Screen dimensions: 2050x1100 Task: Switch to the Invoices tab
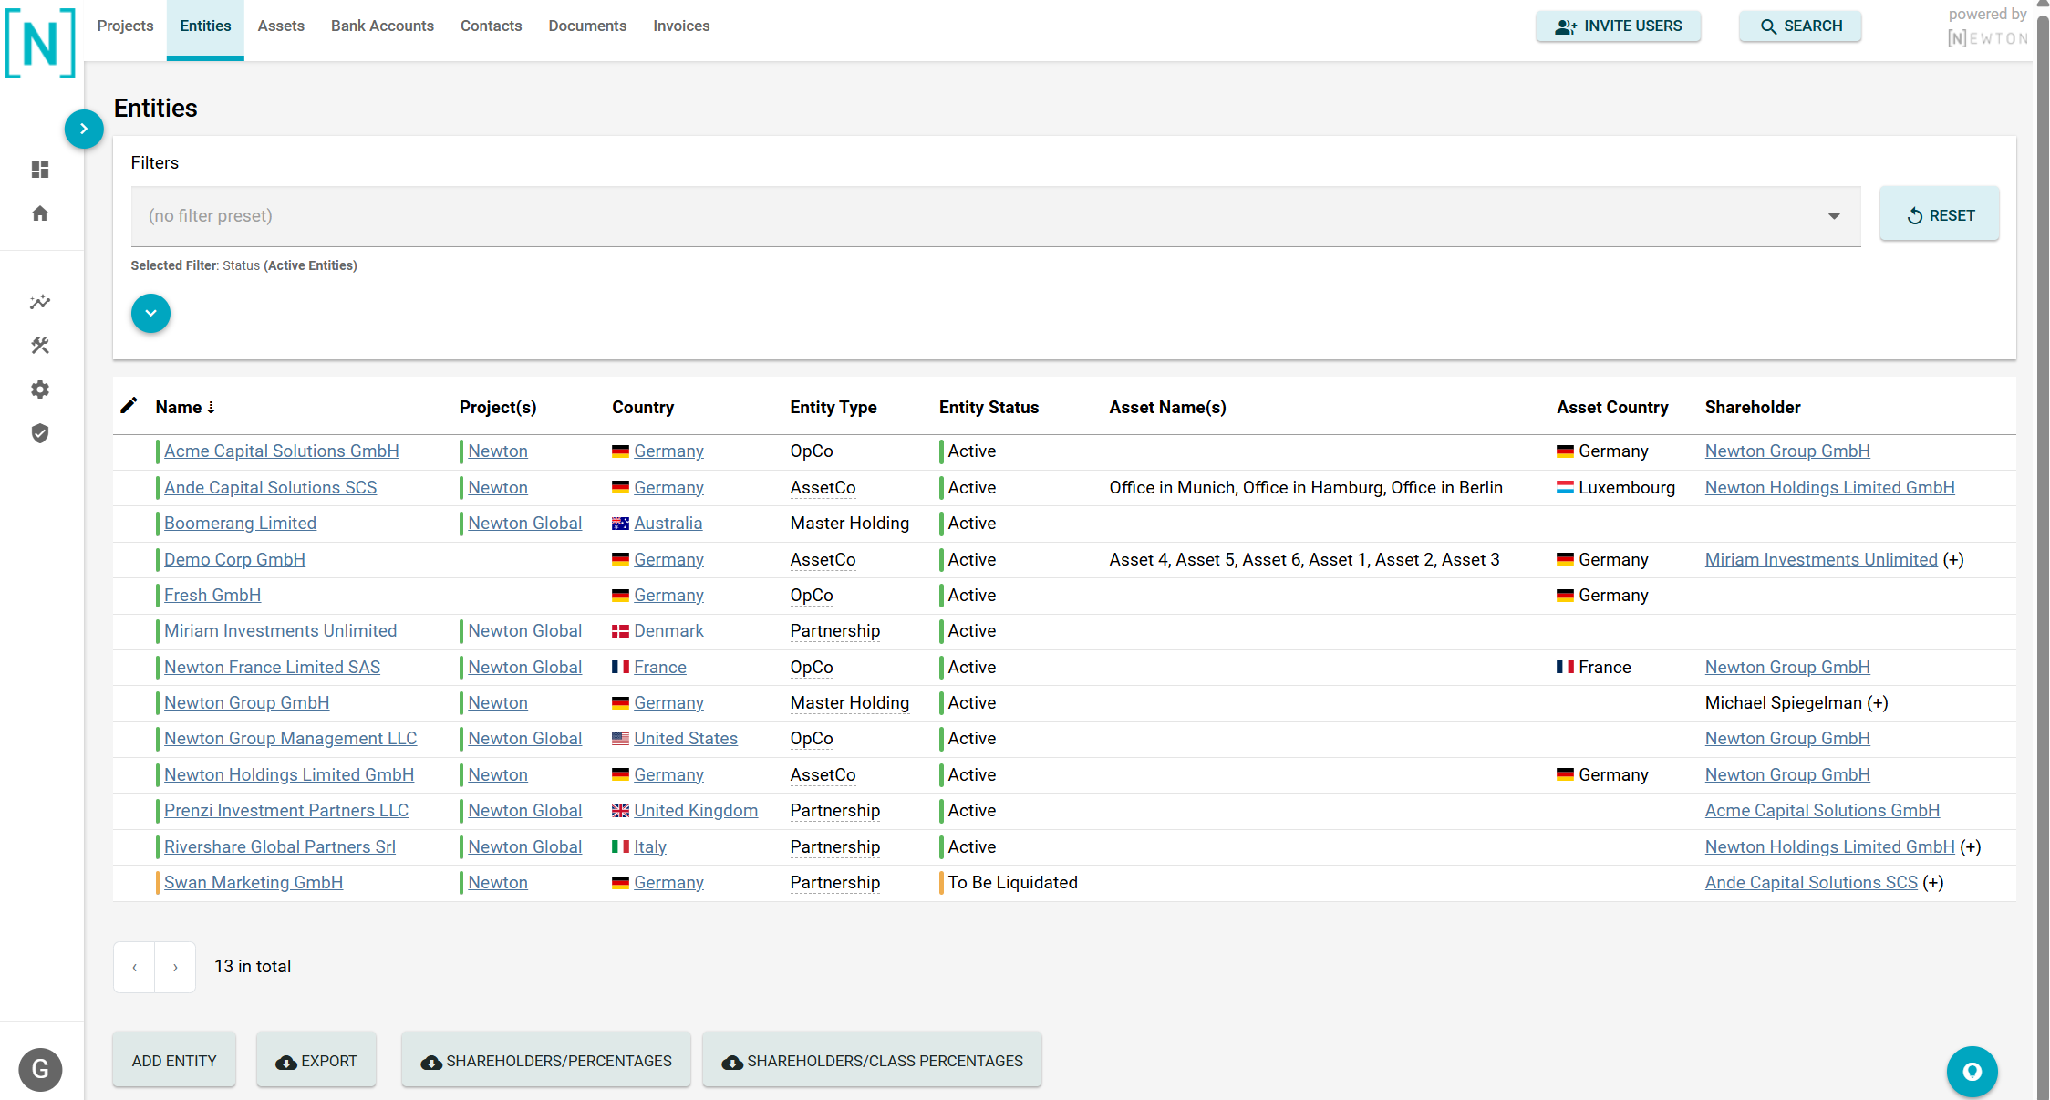(x=681, y=26)
